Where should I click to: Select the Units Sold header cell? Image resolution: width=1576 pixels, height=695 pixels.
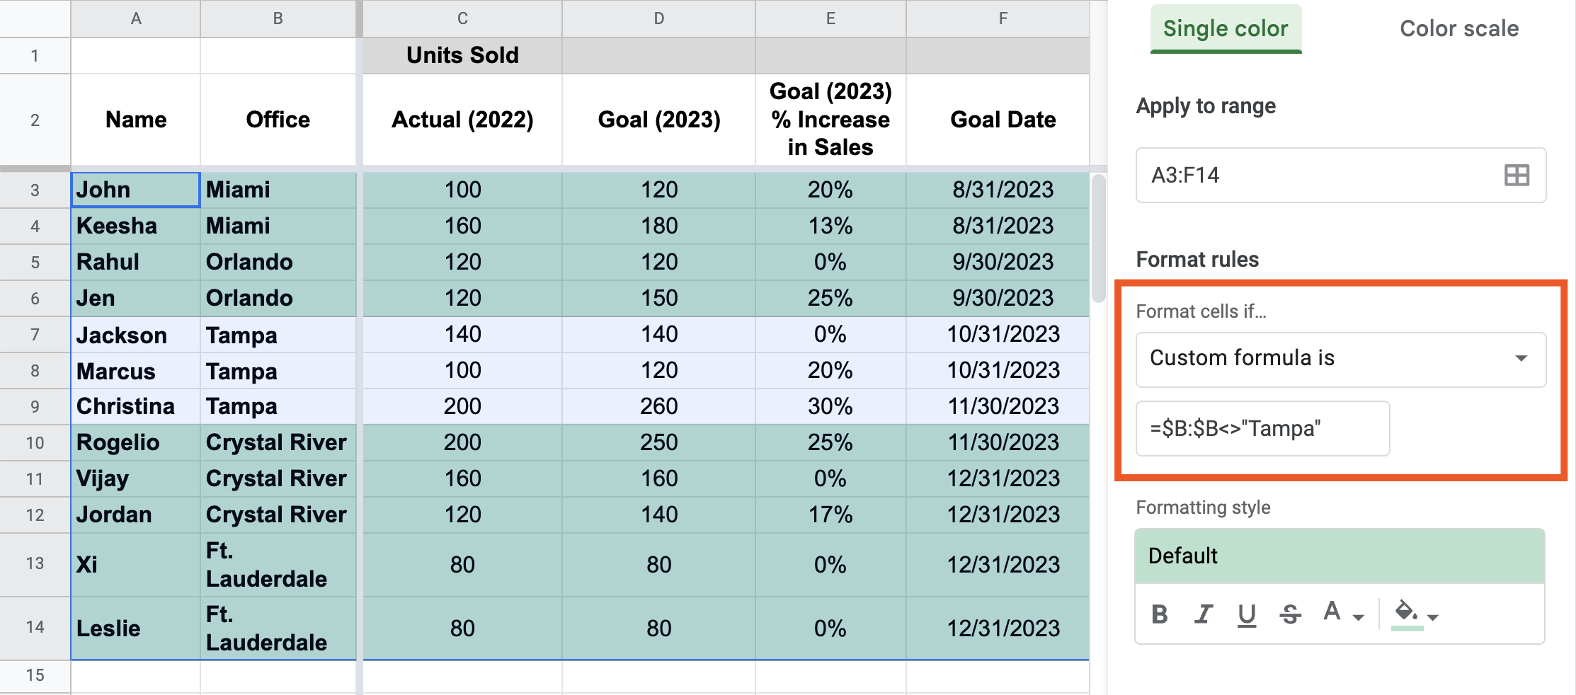[462, 55]
